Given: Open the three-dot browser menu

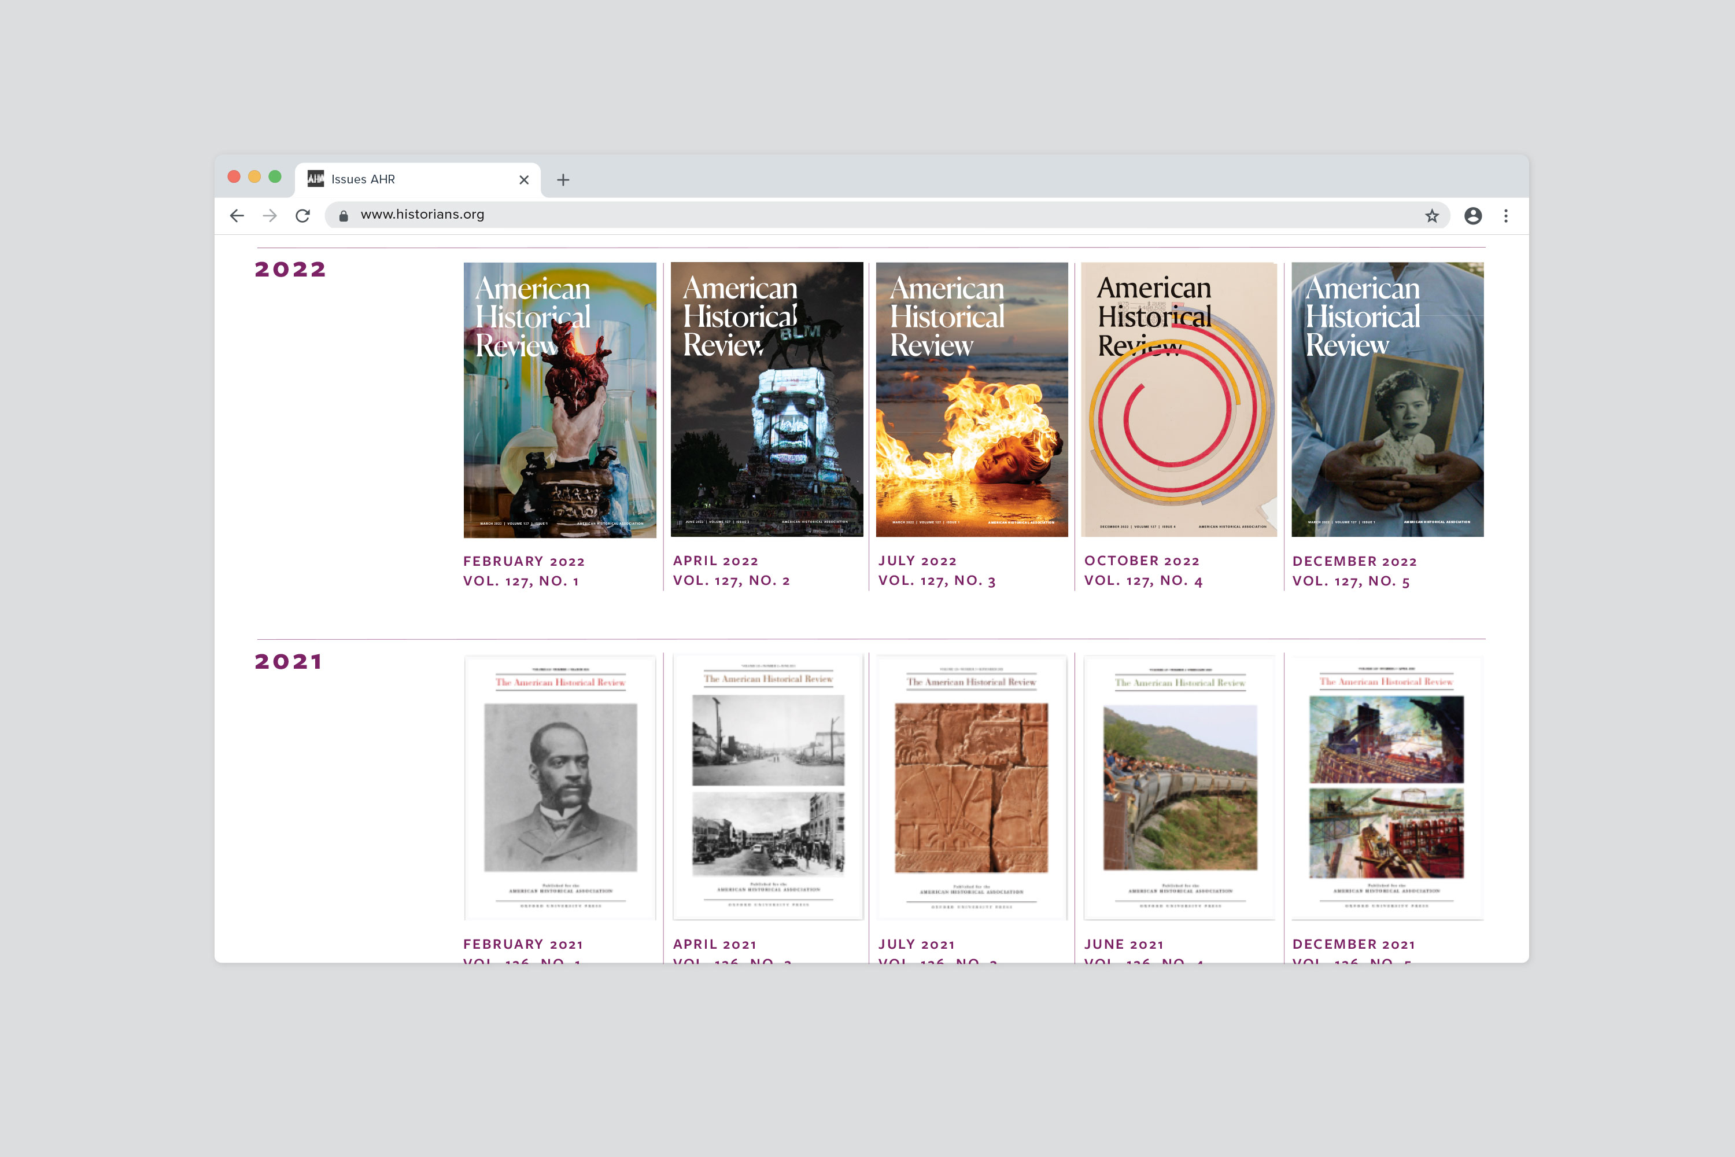Looking at the screenshot, I should [x=1507, y=215].
